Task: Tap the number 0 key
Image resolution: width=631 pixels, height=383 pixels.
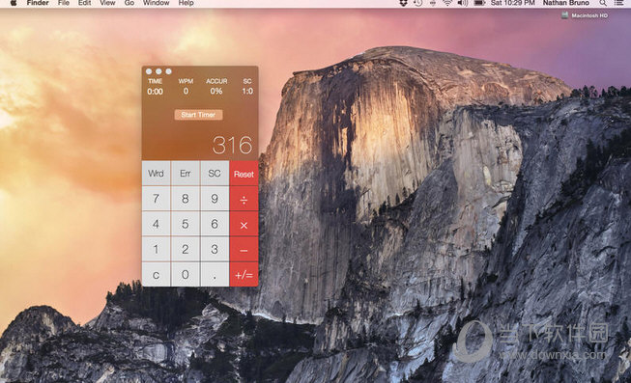Action: [x=186, y=275]
